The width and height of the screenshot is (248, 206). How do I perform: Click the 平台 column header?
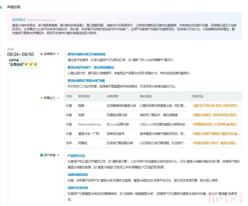[x=69, y=96]
